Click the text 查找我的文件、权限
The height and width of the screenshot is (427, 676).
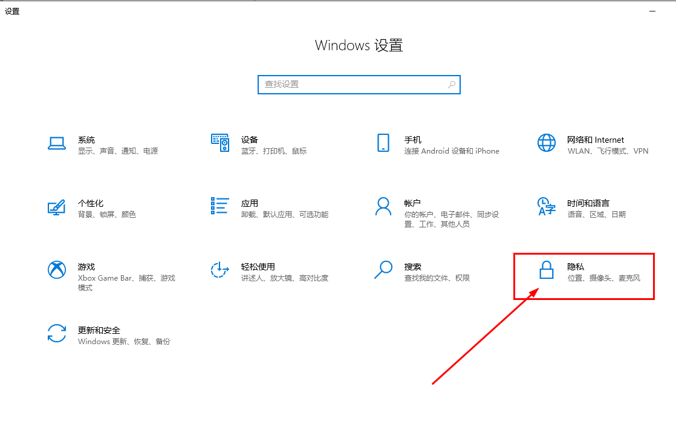point(437,278)
